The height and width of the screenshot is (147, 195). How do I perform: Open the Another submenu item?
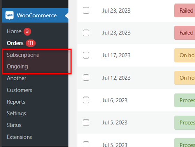coord(17,78)
